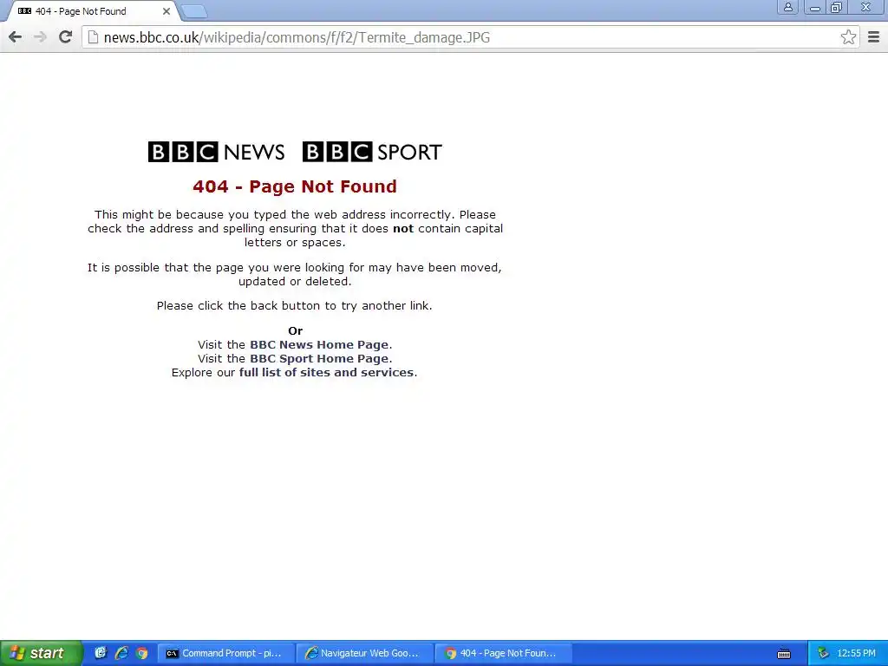Close the 404 - Page Not Found tab
This screenshot has height=666, width=888.
click(166, 11)
